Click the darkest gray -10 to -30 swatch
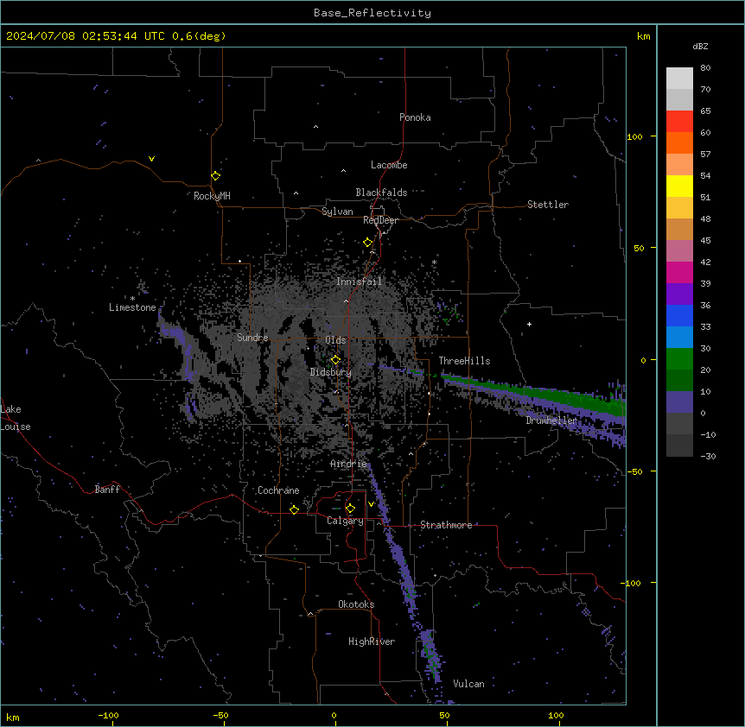This screenshot has width=745, height=727. click(679, 446)
